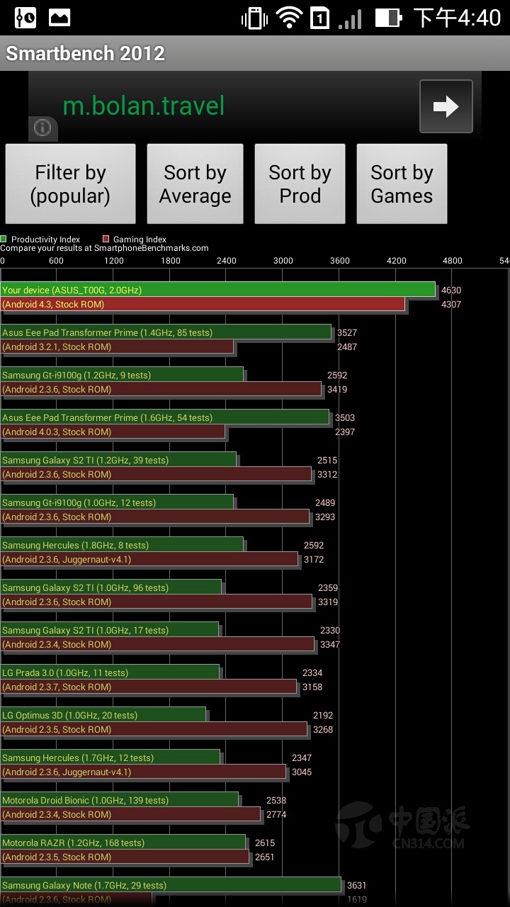Select the Android 4.3 Stock ROM gaming bar
The width and height of the screenshot is (510, 907).
[203, 304]
